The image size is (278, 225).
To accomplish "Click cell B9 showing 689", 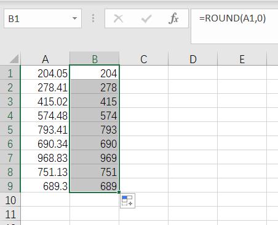I will tap(94, 186).
